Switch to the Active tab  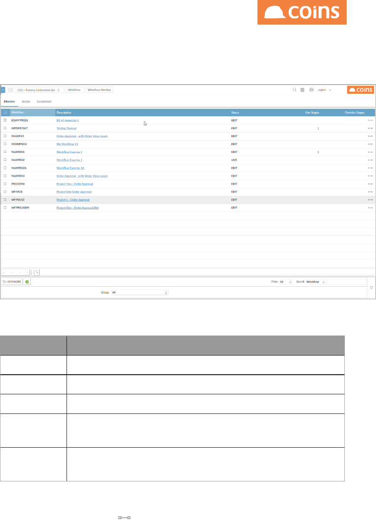pos(26,101)
